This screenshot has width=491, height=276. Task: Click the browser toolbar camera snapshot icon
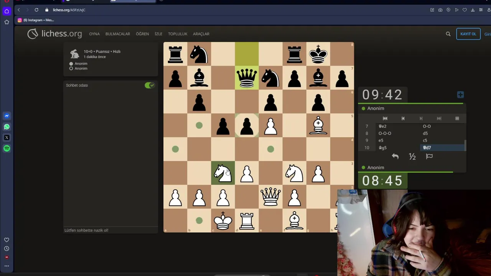440,10
